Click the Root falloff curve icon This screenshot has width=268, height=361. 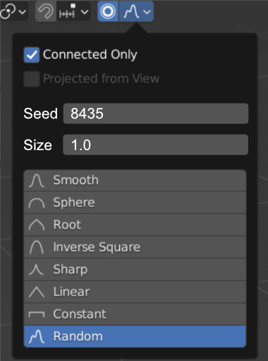[x=37, y=225]
